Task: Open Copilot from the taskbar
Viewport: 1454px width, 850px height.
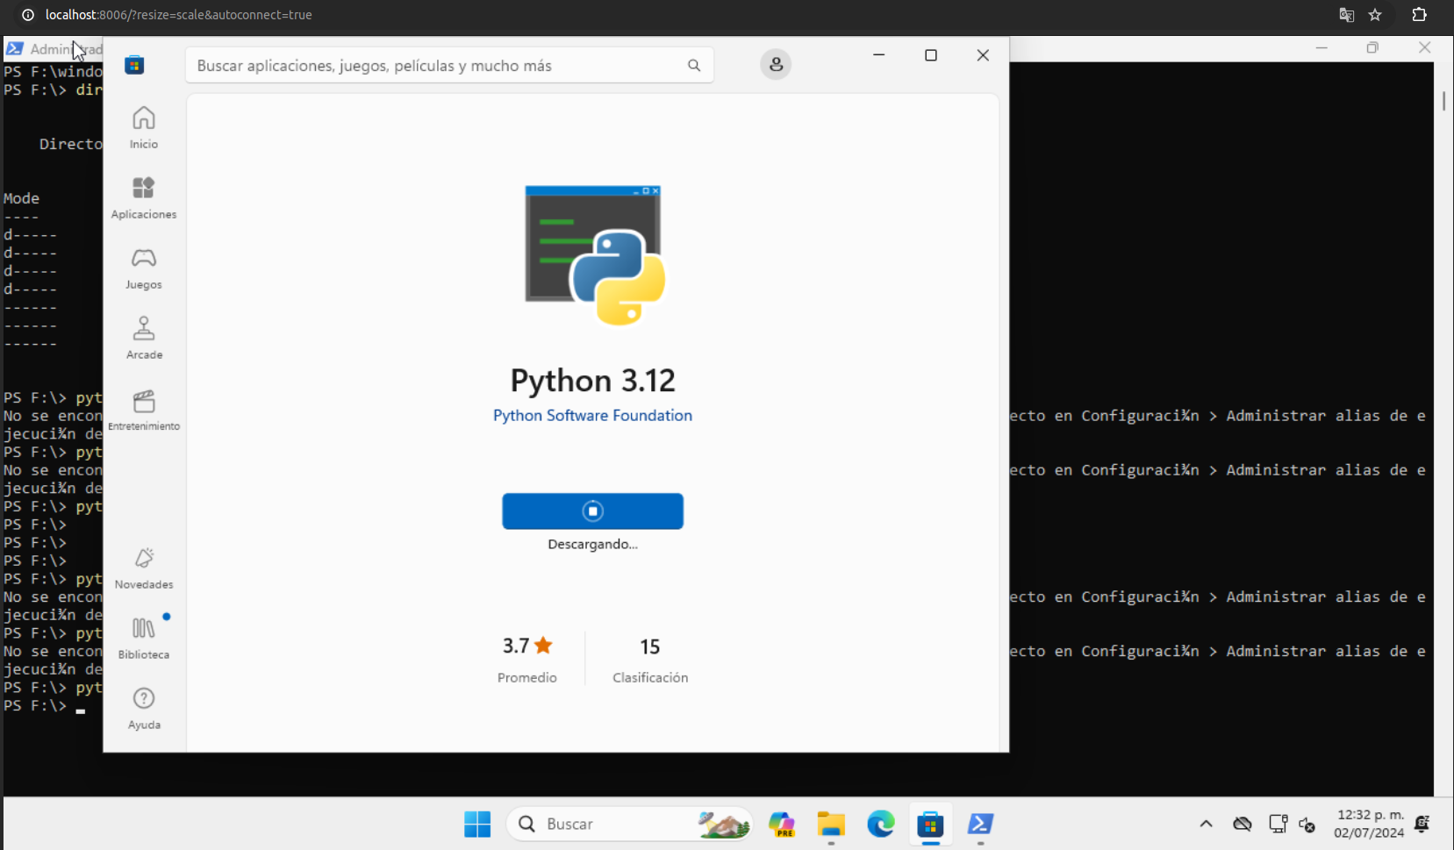Action: pos(781,824)
